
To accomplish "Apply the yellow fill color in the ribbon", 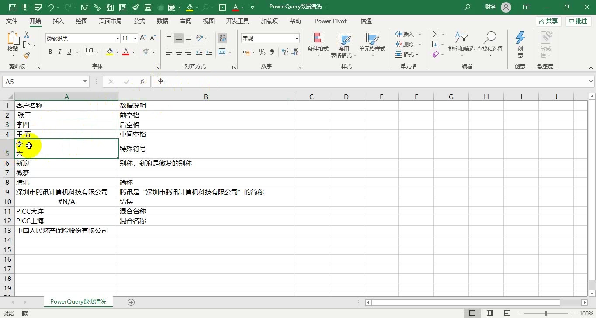I will tap(110, 52).
